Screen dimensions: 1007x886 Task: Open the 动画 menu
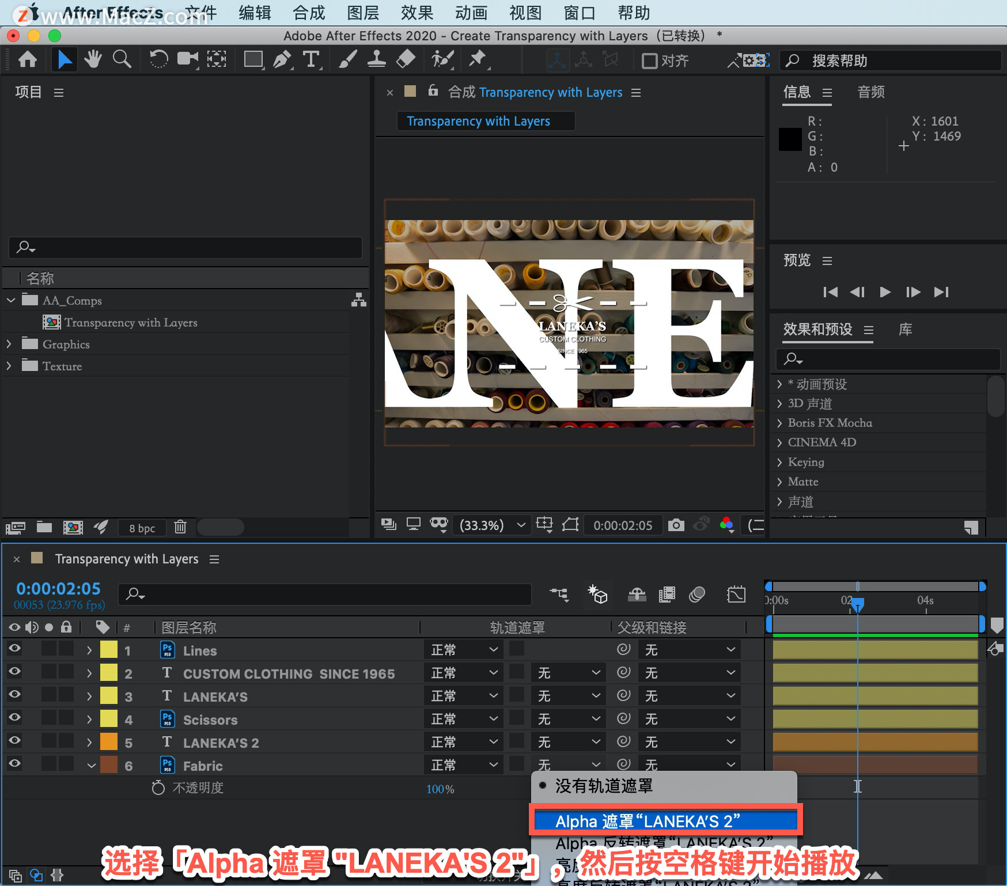[471, 13]
